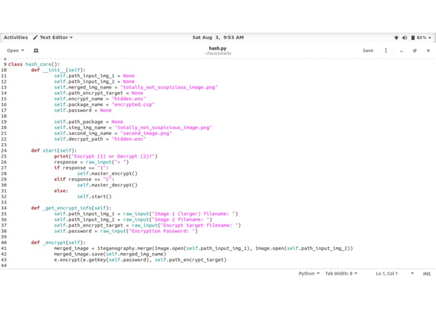Click the Save button

click(368, 51)
